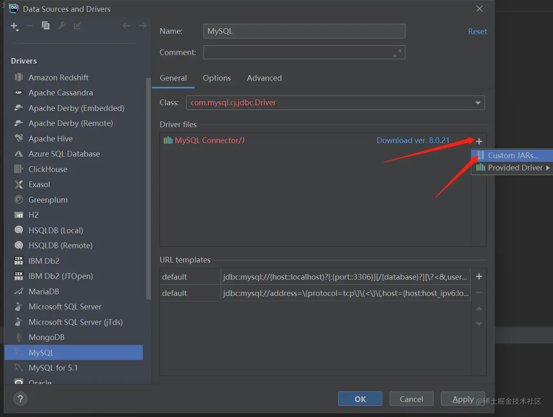The width and height of the screenshot is (553, 417).
Task: Switch to the General tab
Action: 173,78
